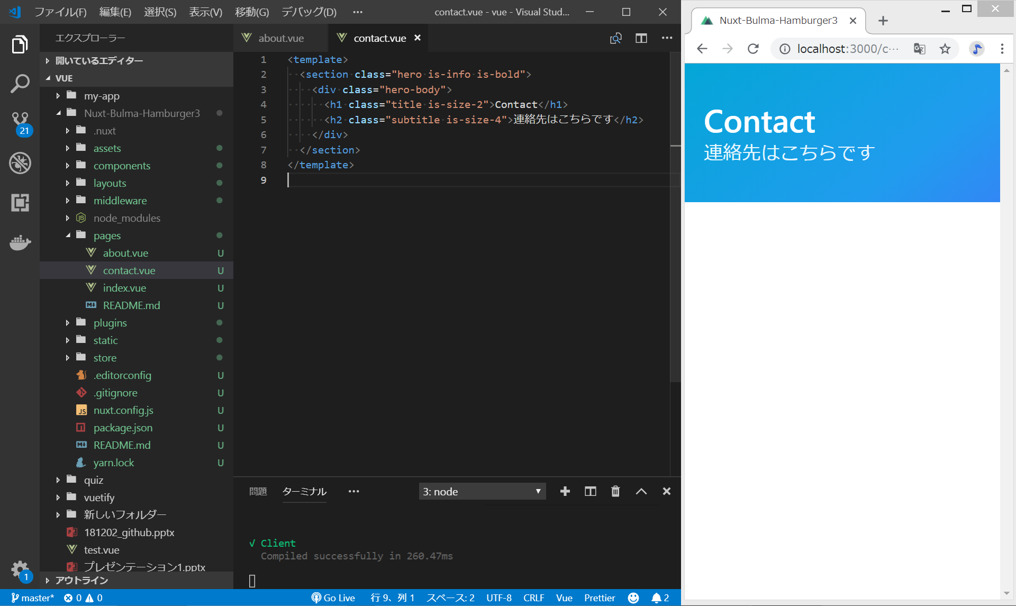
Task: Switch to the about.vue editor tab
Action: coord(280,38)
